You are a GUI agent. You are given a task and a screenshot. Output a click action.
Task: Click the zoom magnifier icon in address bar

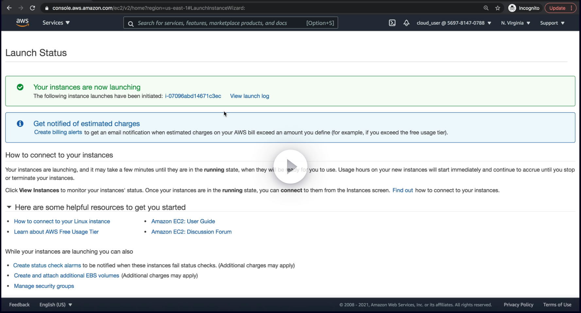tap(486, 8)
